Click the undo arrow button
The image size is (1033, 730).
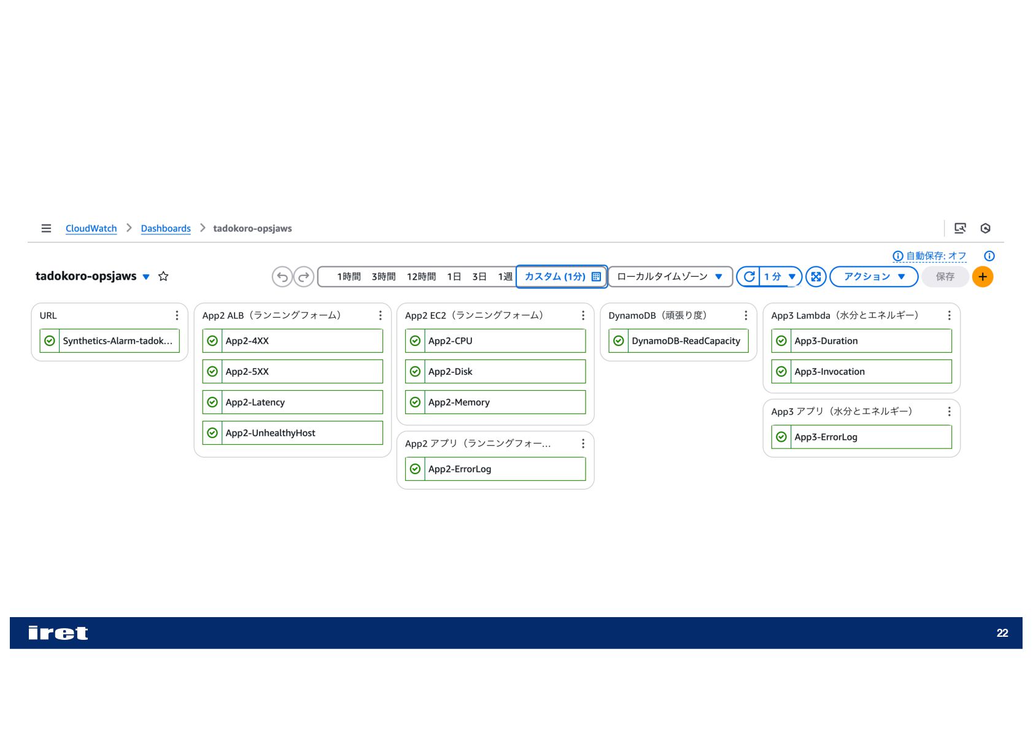coord(282,277)
